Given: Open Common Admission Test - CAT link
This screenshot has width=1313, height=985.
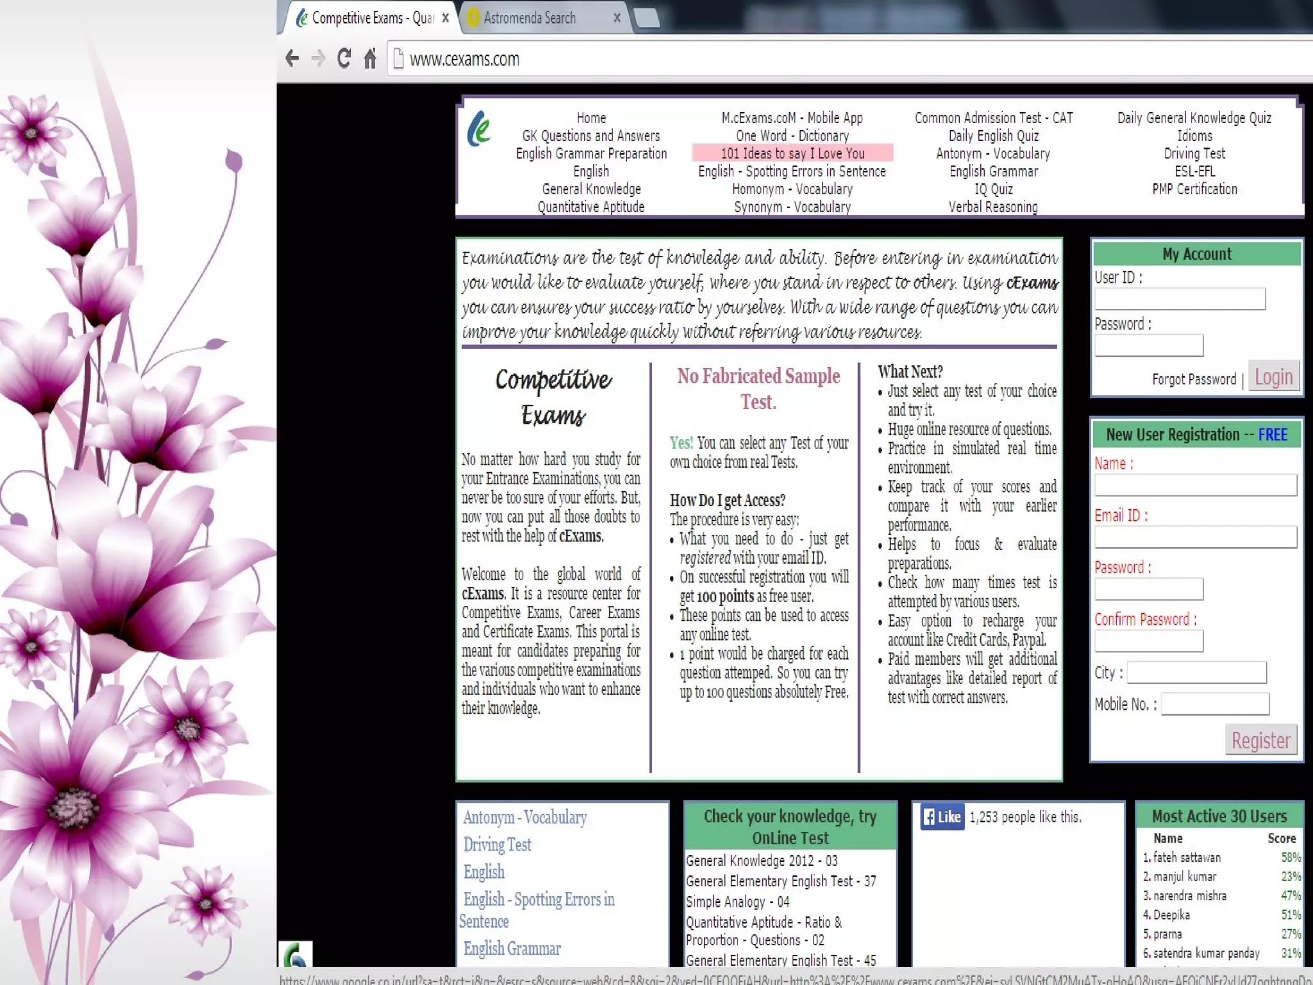Looking at the screenshot, I should click(x=994, y=118).
